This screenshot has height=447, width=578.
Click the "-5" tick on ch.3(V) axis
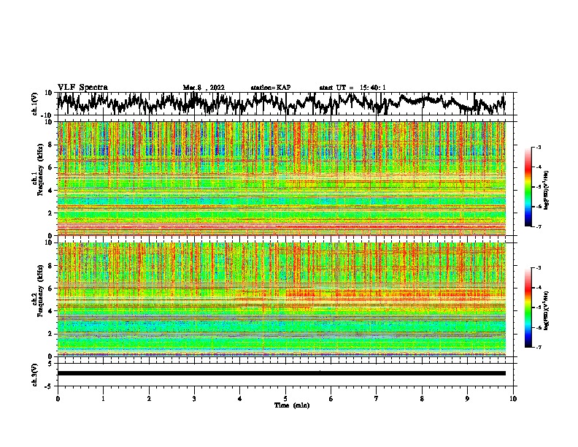tap(50, 386)
